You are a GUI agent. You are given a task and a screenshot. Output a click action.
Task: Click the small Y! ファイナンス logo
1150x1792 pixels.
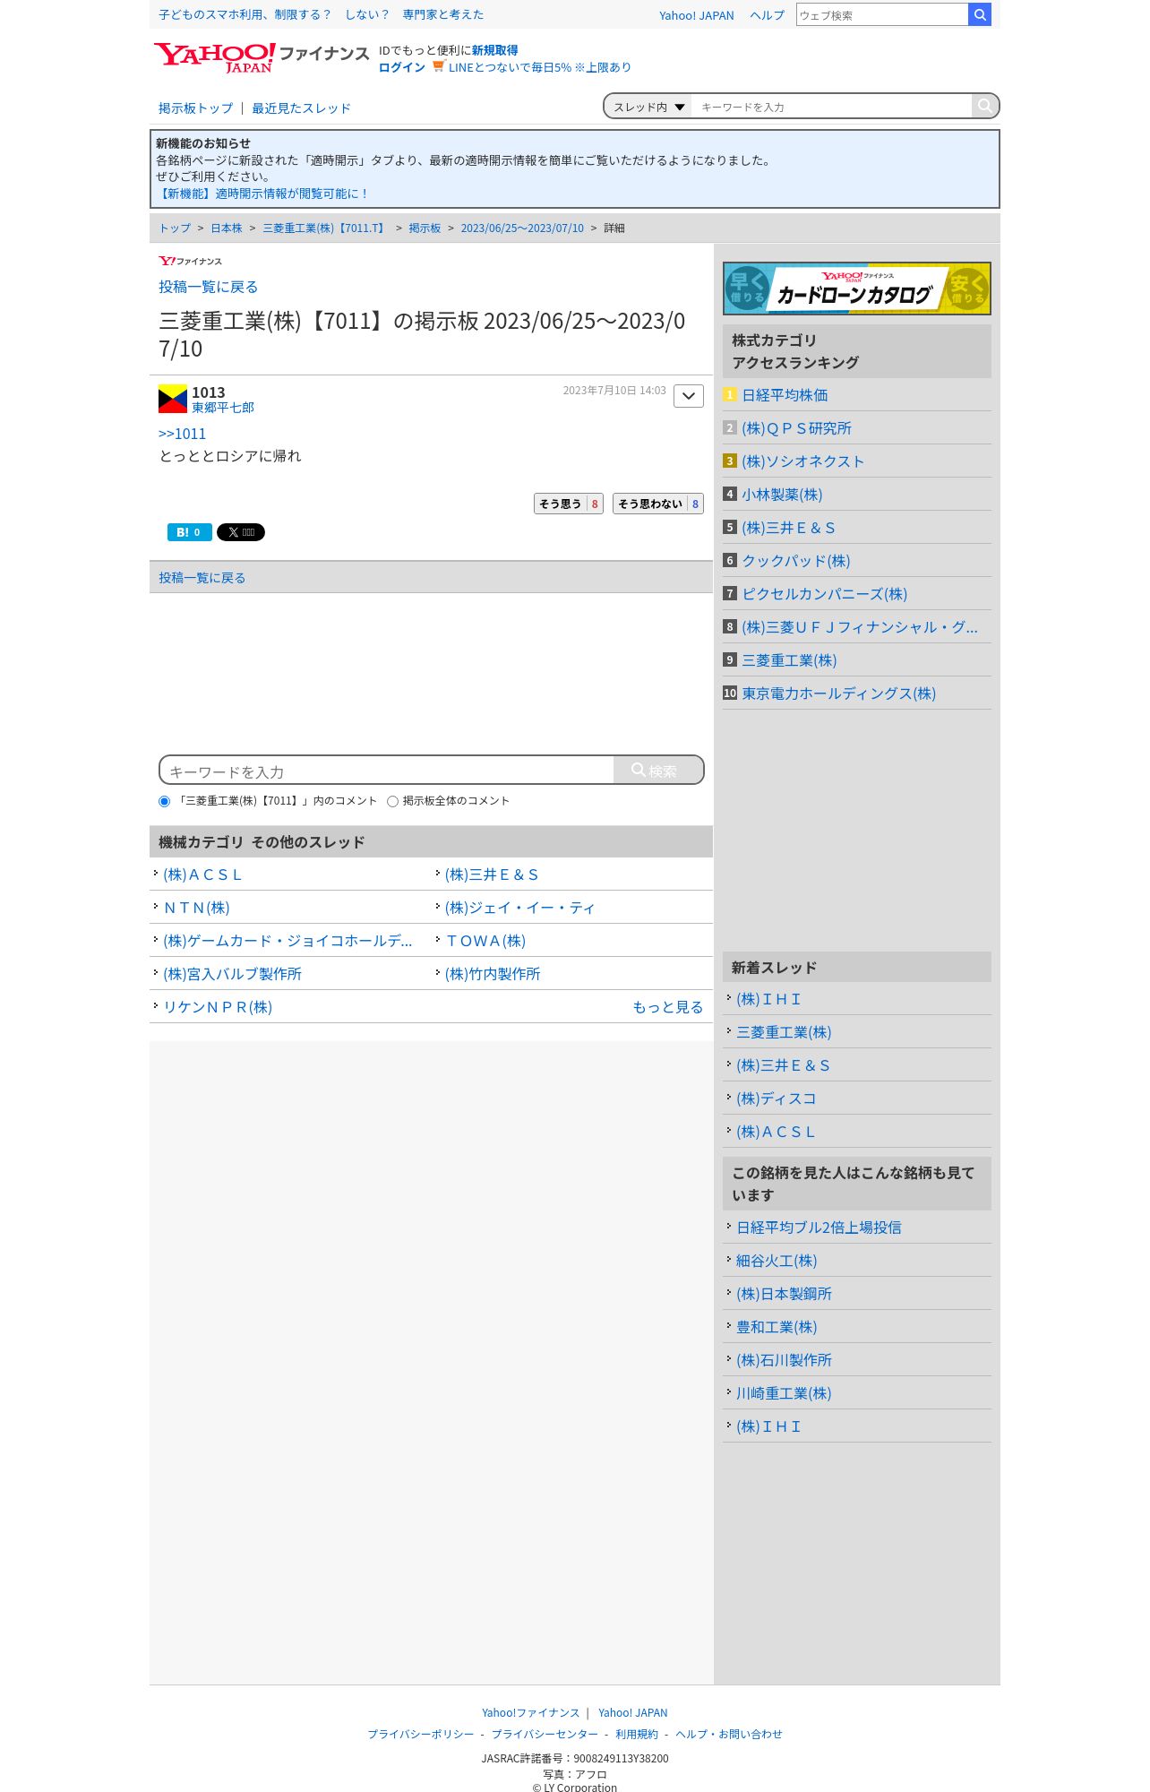[x=190, y=261]
